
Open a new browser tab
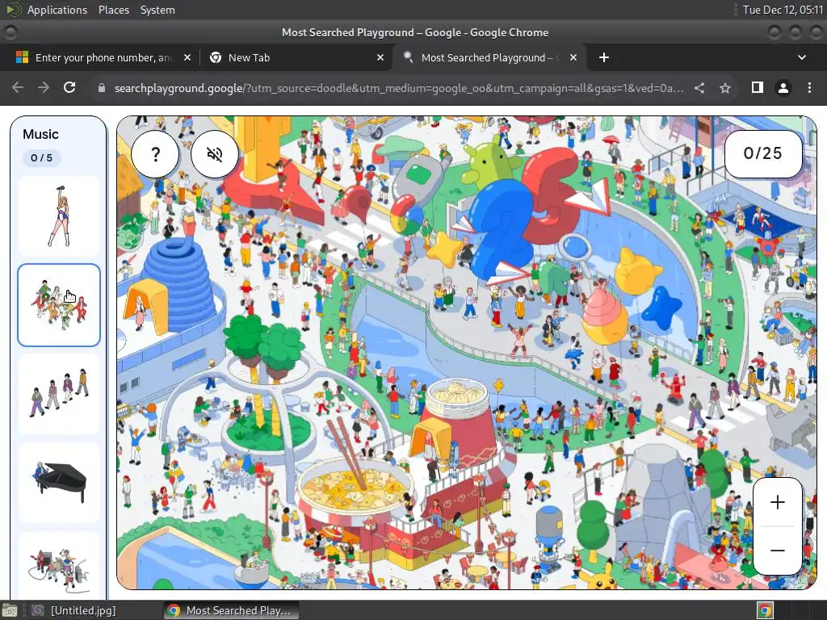click(x=604, y=57)
